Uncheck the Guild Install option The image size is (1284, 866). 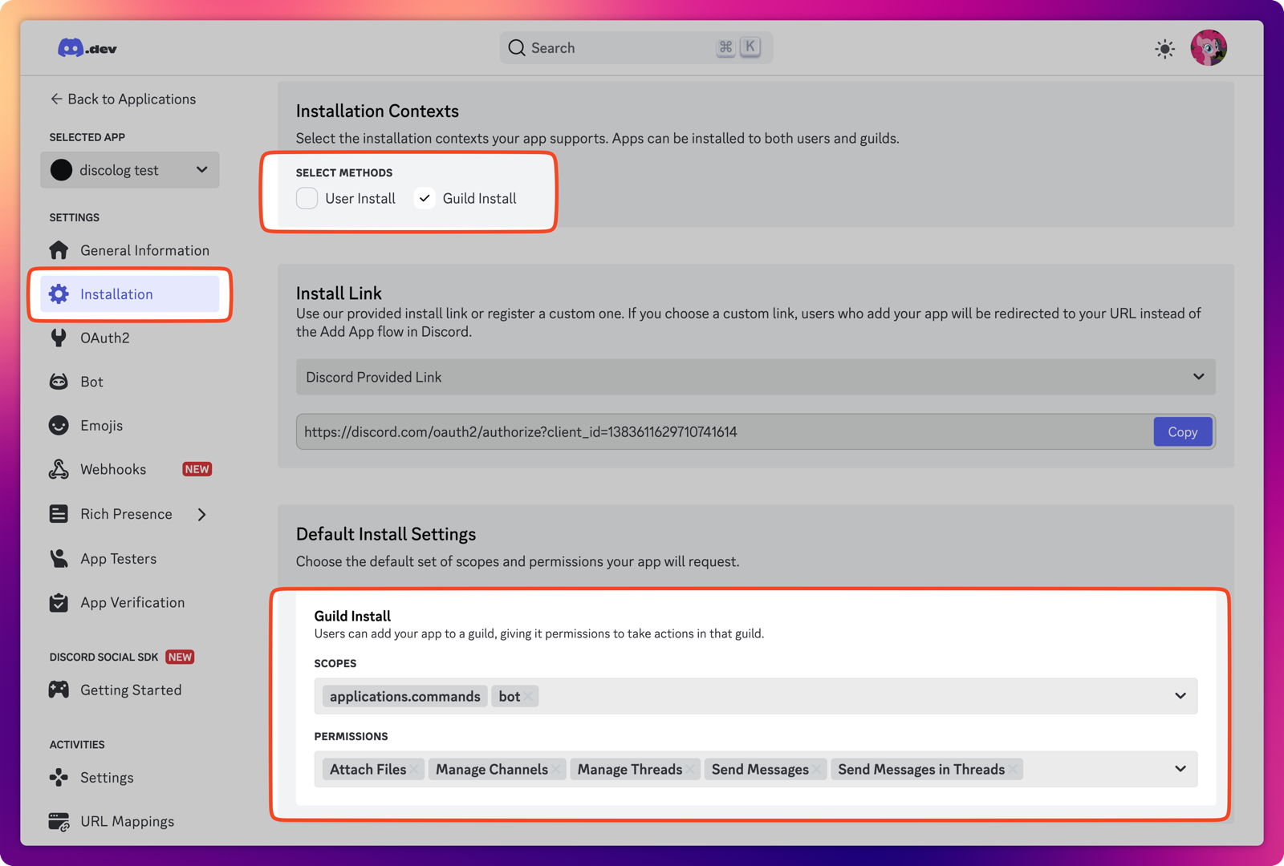pos(424,198)
